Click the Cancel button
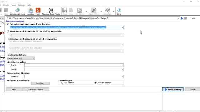 click(192, 89)
